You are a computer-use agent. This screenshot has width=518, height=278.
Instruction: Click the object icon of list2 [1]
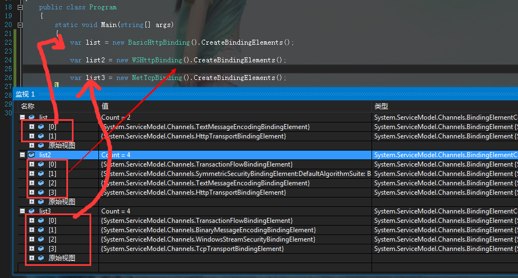[x=41, y=173]
